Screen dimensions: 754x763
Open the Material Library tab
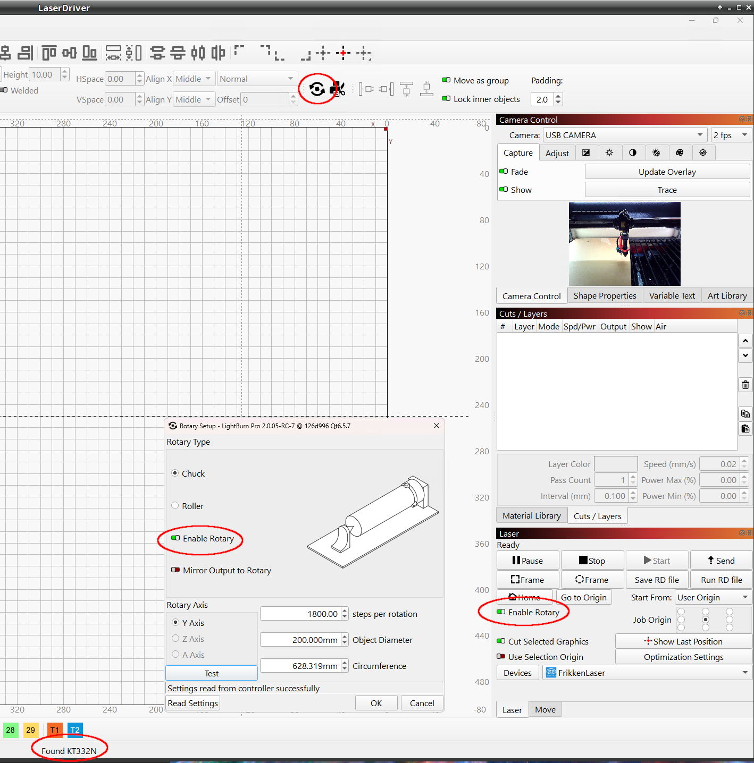pyautogui.click(x=531, y=516)
